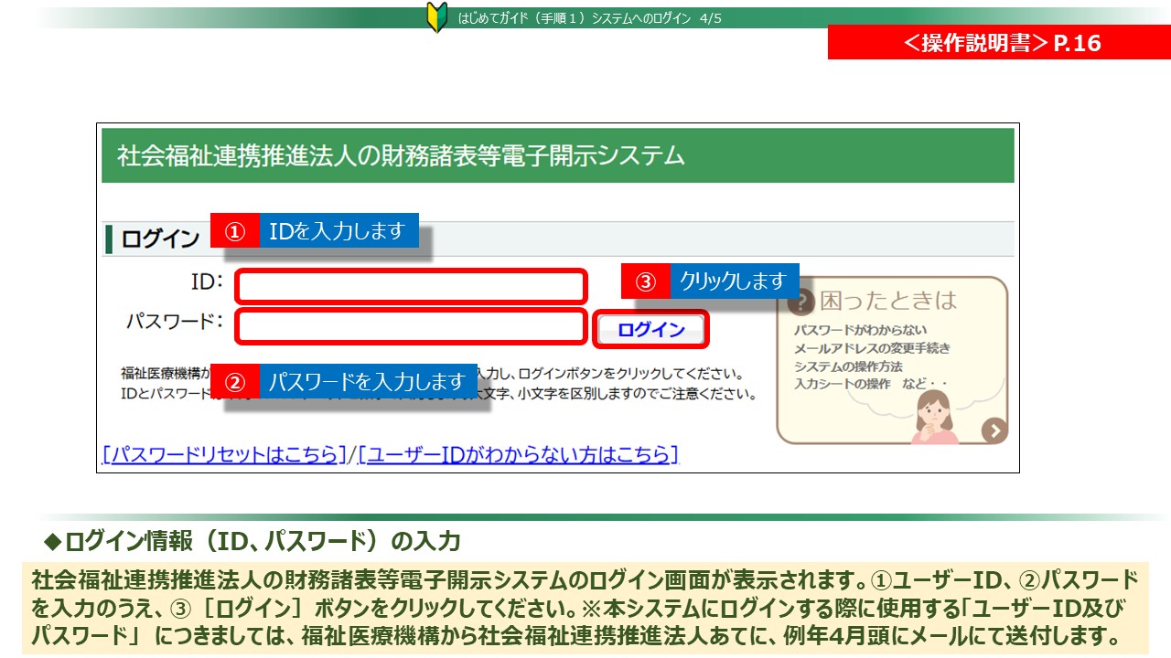This screenshot has width=1171, height=658.
Task: Click the IDを入力します blue callout
Action: (x=338, y=231)
